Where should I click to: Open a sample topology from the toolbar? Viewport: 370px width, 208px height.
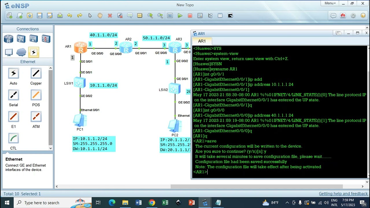[19, 16]
